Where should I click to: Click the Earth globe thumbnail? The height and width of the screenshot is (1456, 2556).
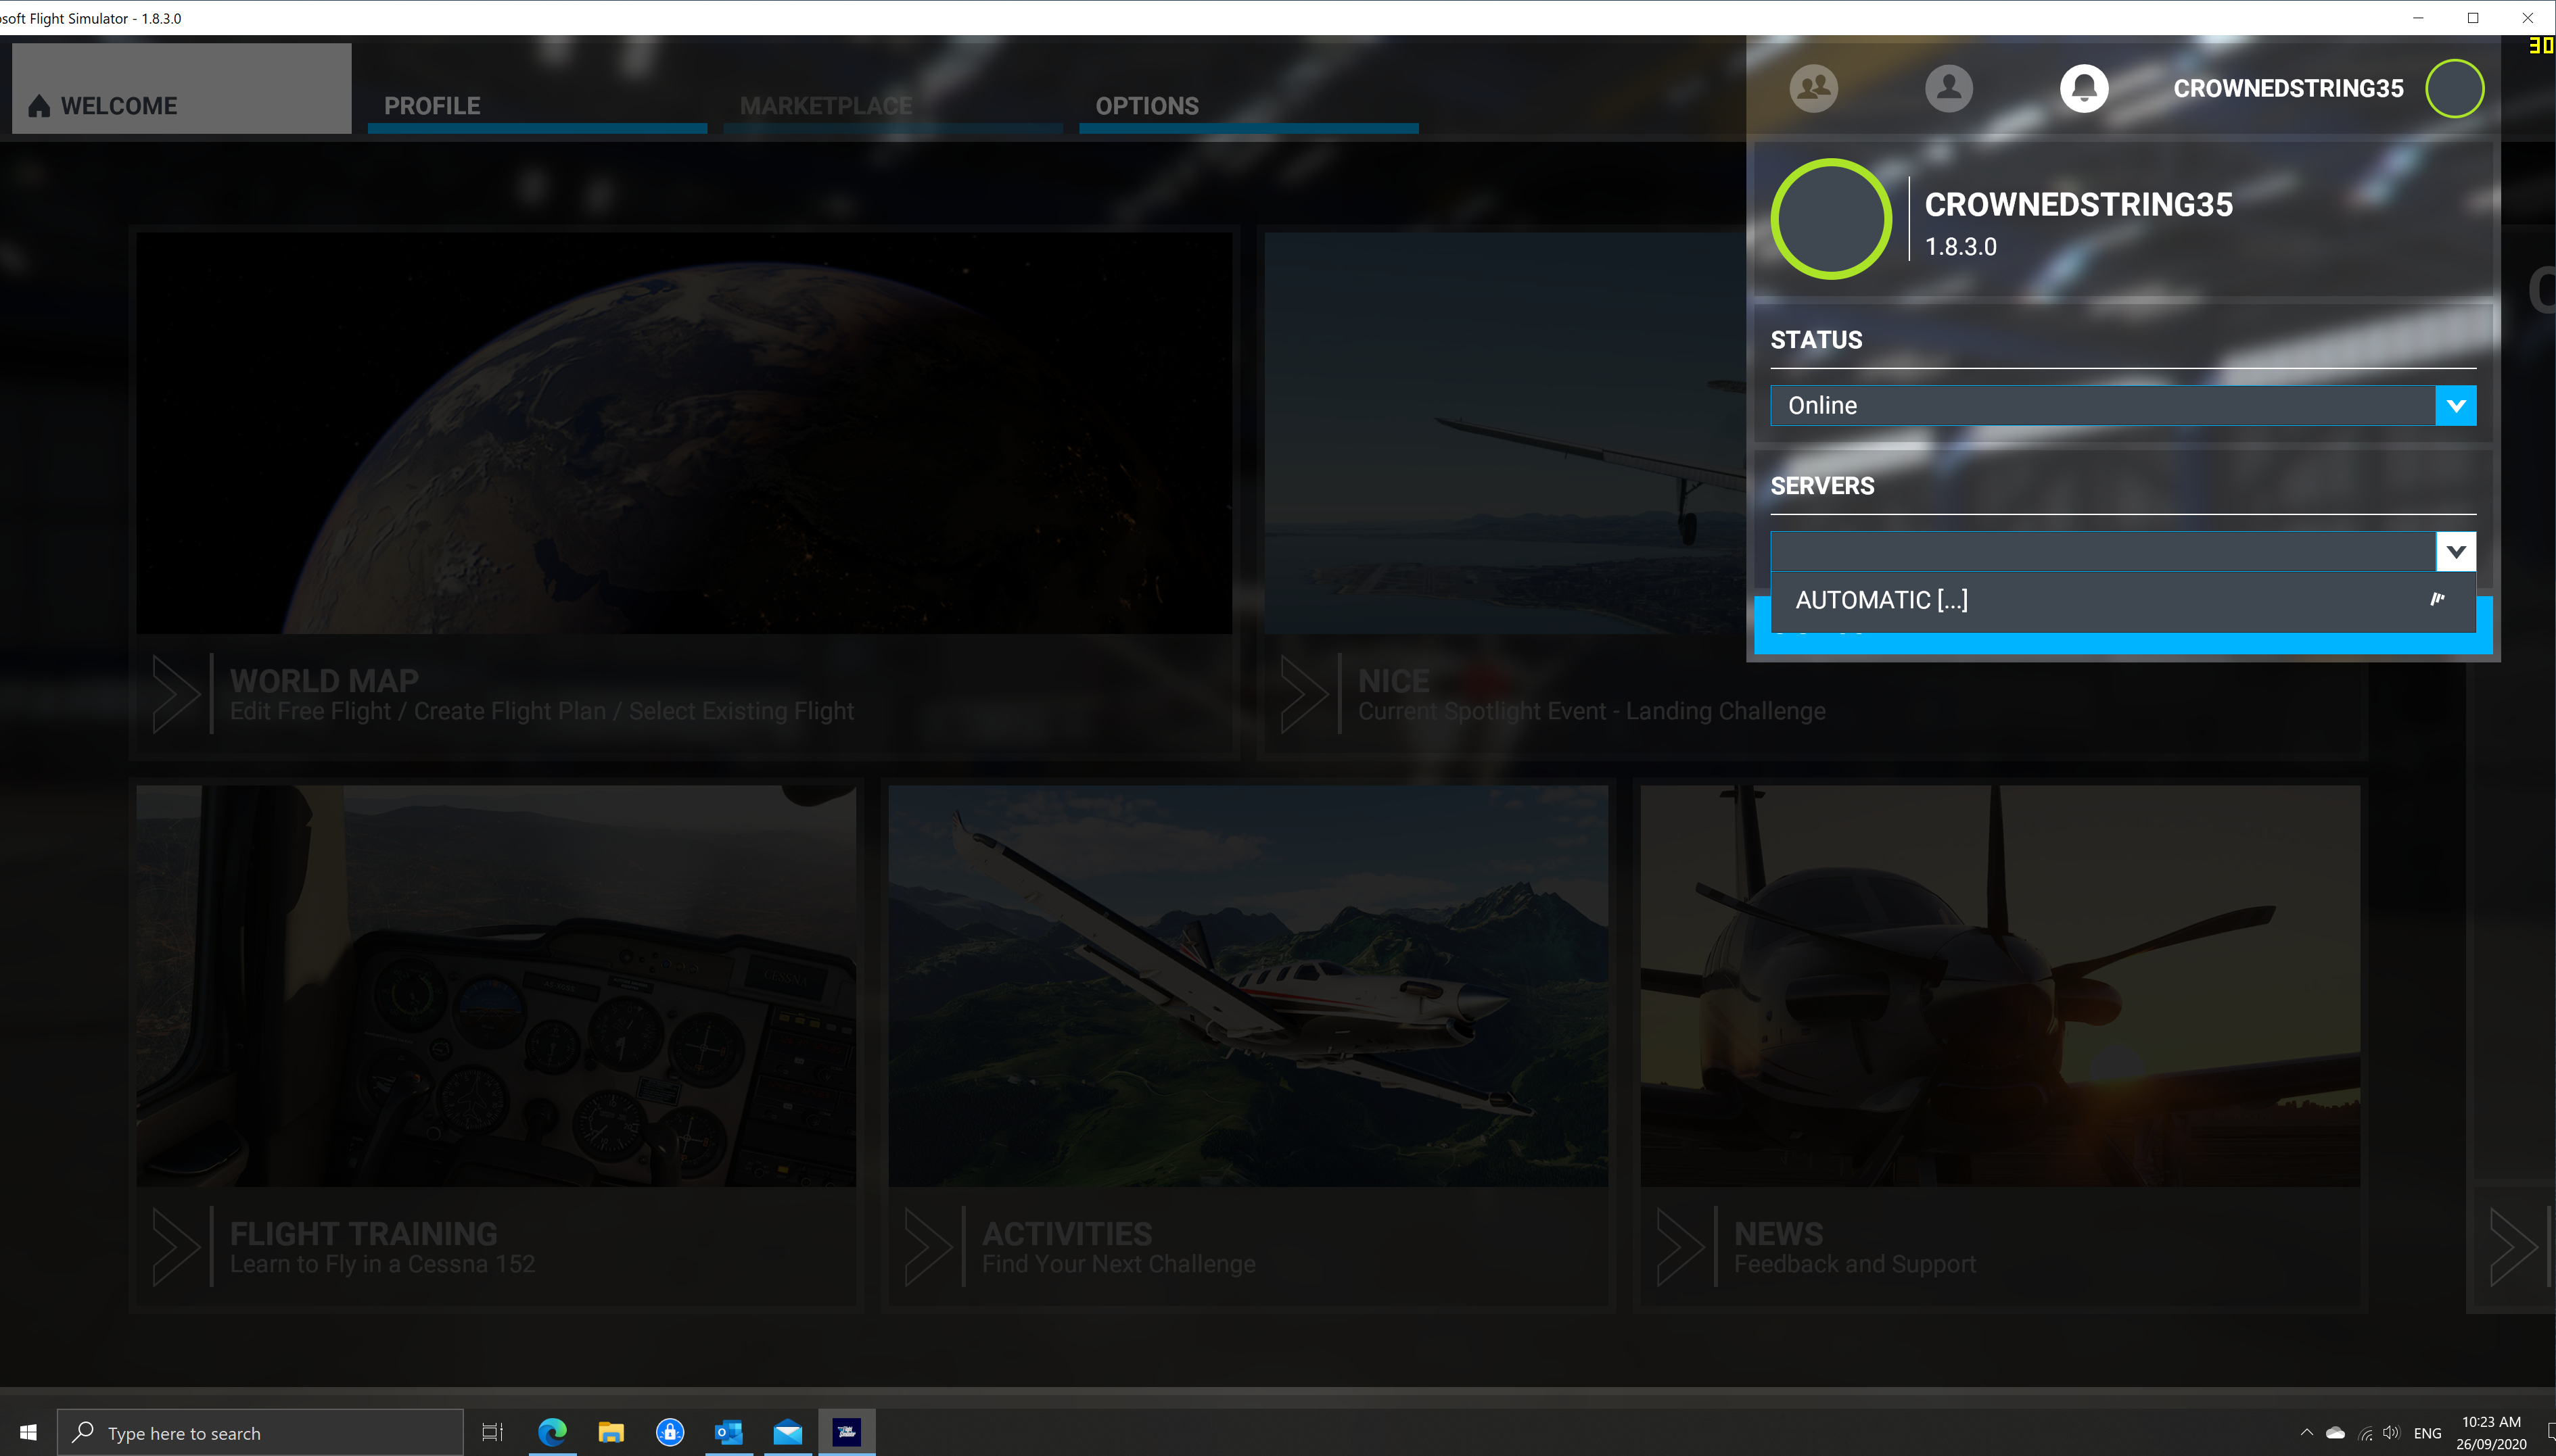[x=684, y=433]
